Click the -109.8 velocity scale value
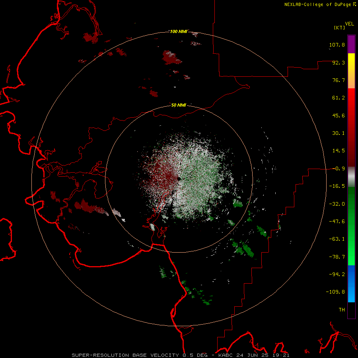Viewport: 358px width, 358px height. (335, 292)
